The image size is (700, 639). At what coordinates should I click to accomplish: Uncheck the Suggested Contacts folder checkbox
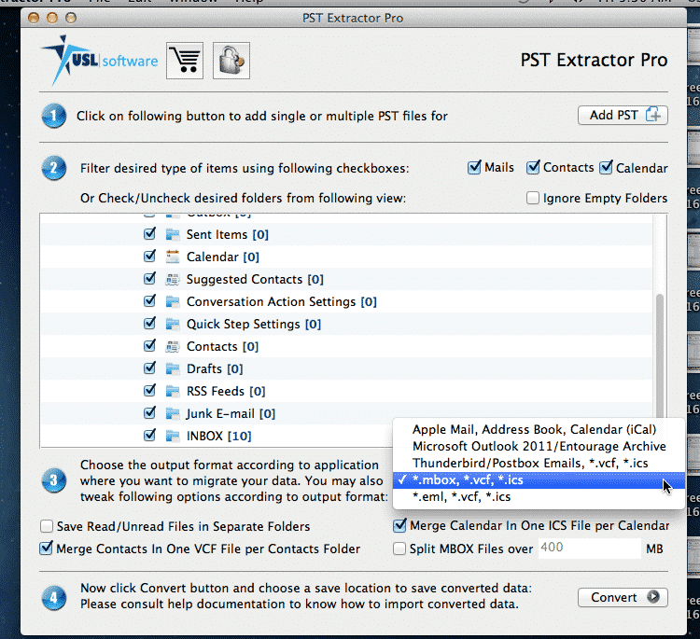pos(150,278)
